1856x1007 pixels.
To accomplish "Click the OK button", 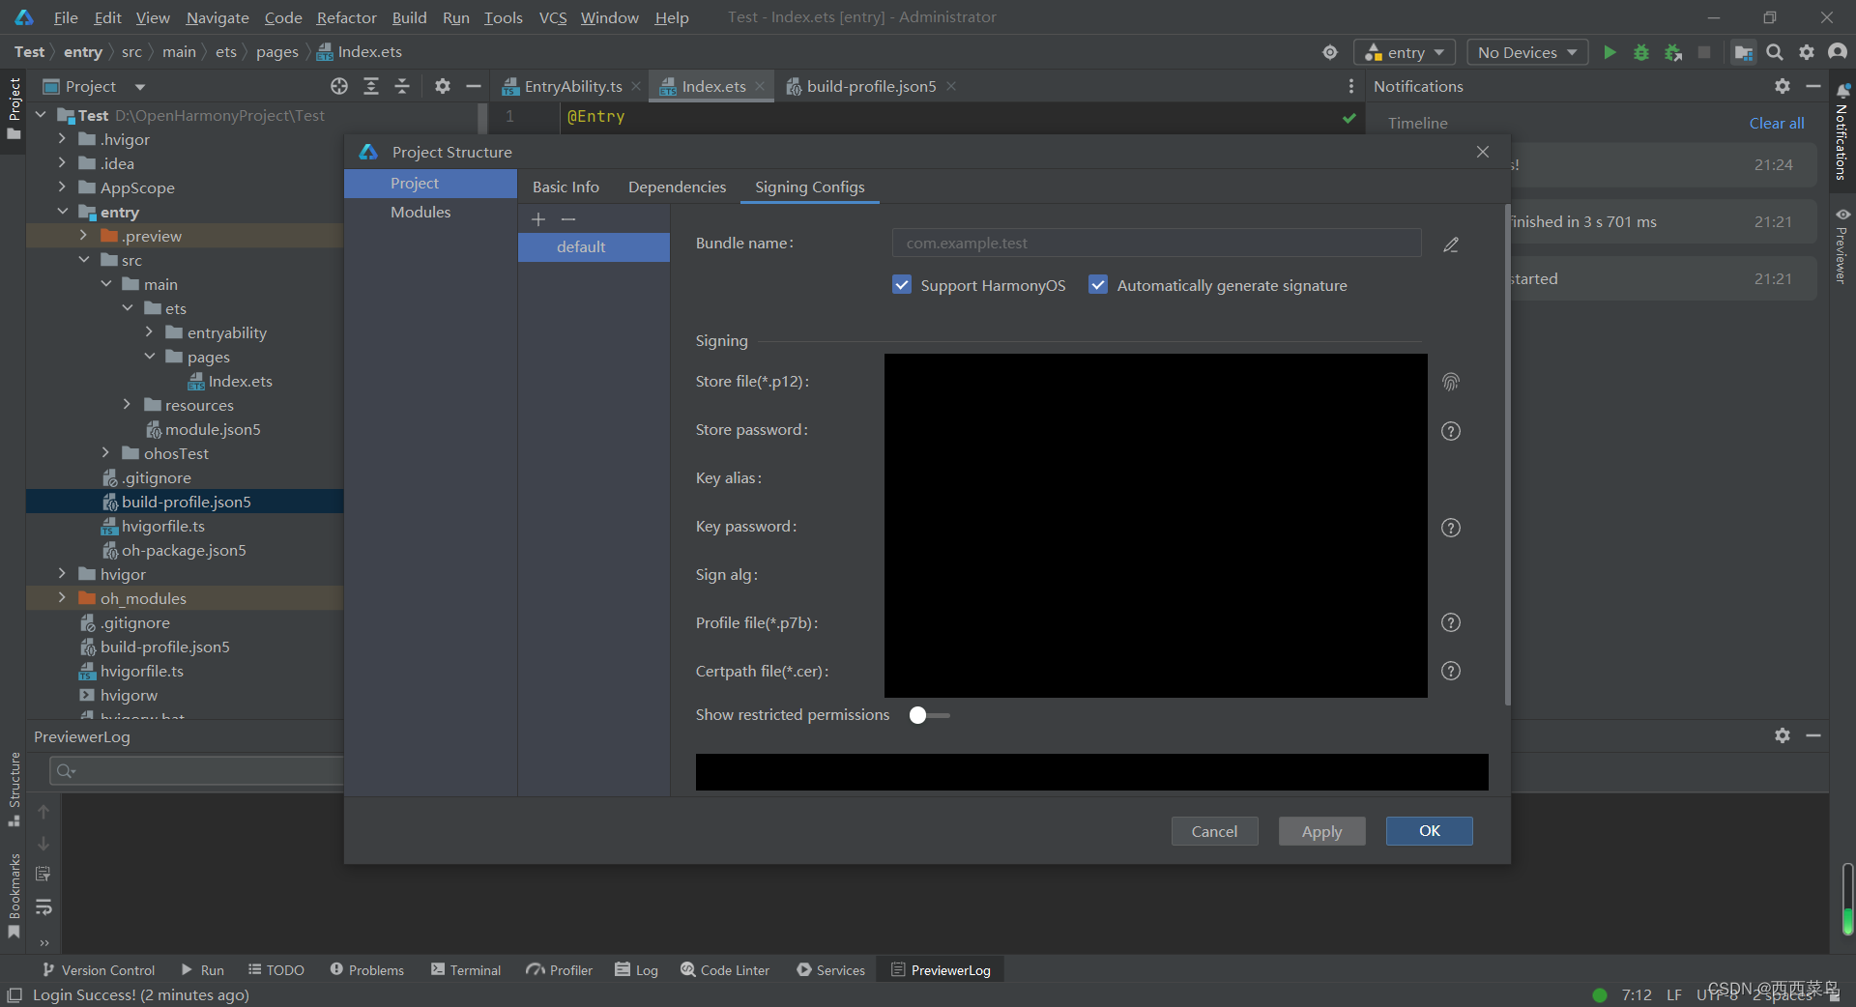I will pos(1429,831).
